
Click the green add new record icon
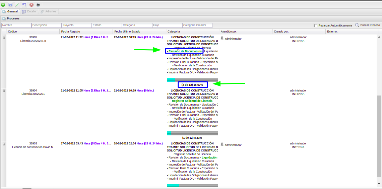(3, 5)
